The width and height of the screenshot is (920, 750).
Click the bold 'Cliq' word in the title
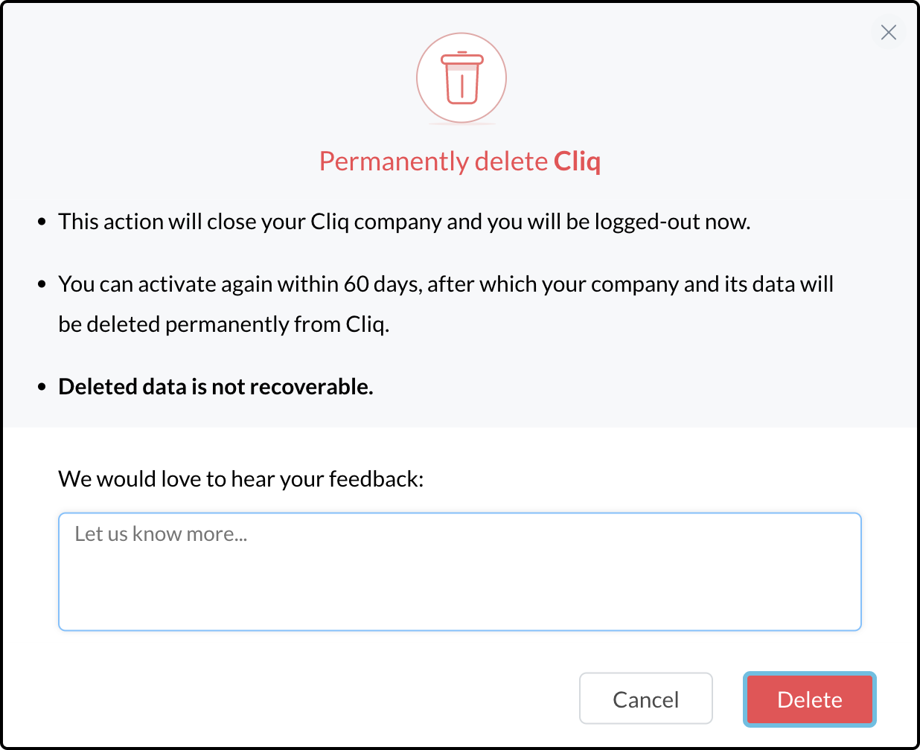pyautogui.click(x=577, y=161)
